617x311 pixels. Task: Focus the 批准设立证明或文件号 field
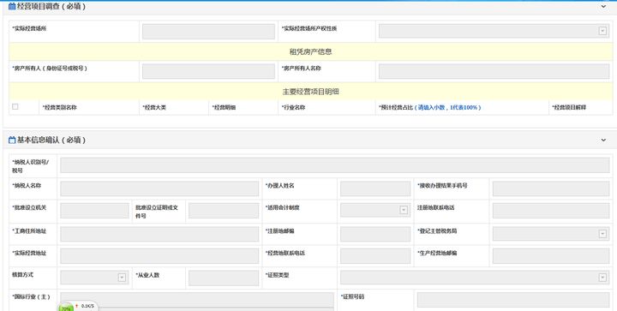tap(224, 211)
